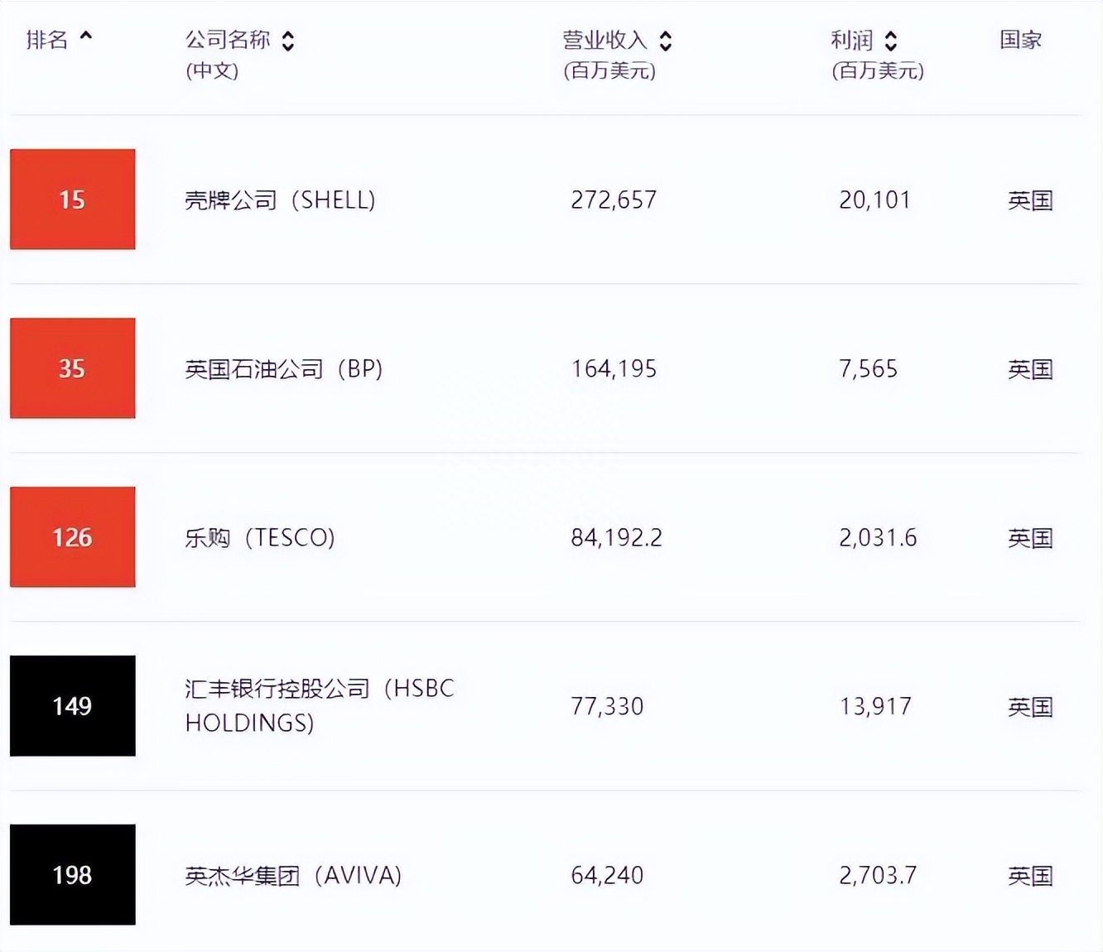The width and height of the screenshot is (1103, 952).
Task: Click the 公司名称 column header text
Action: 228,40
